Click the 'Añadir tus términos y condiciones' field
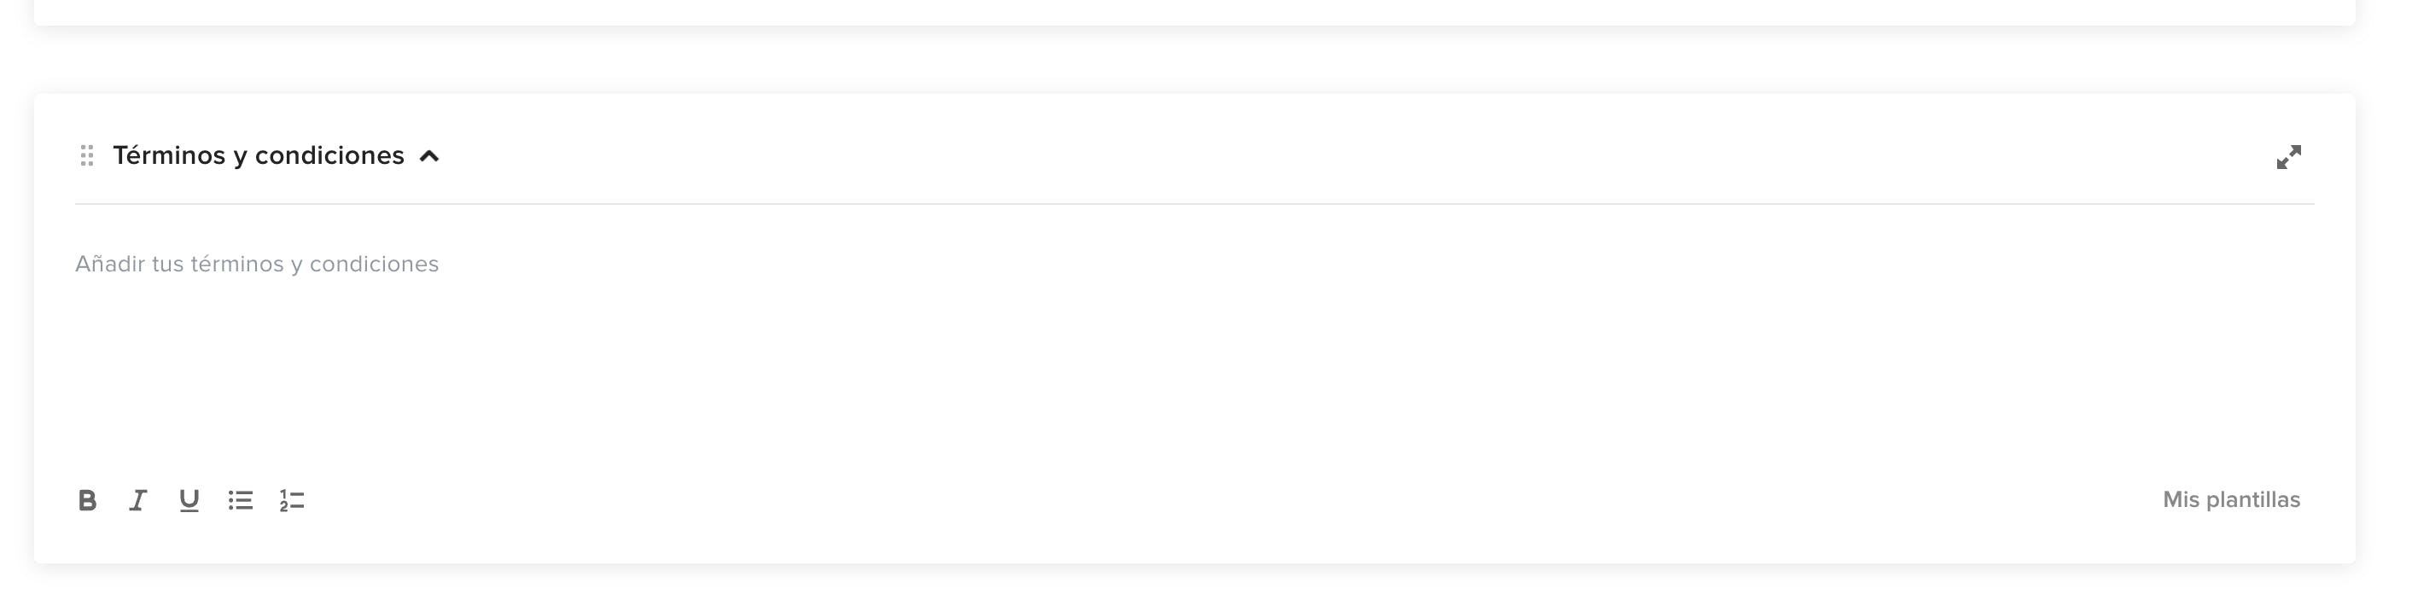The width and height of the screenshot is (2412, 606). click(257, 264)
